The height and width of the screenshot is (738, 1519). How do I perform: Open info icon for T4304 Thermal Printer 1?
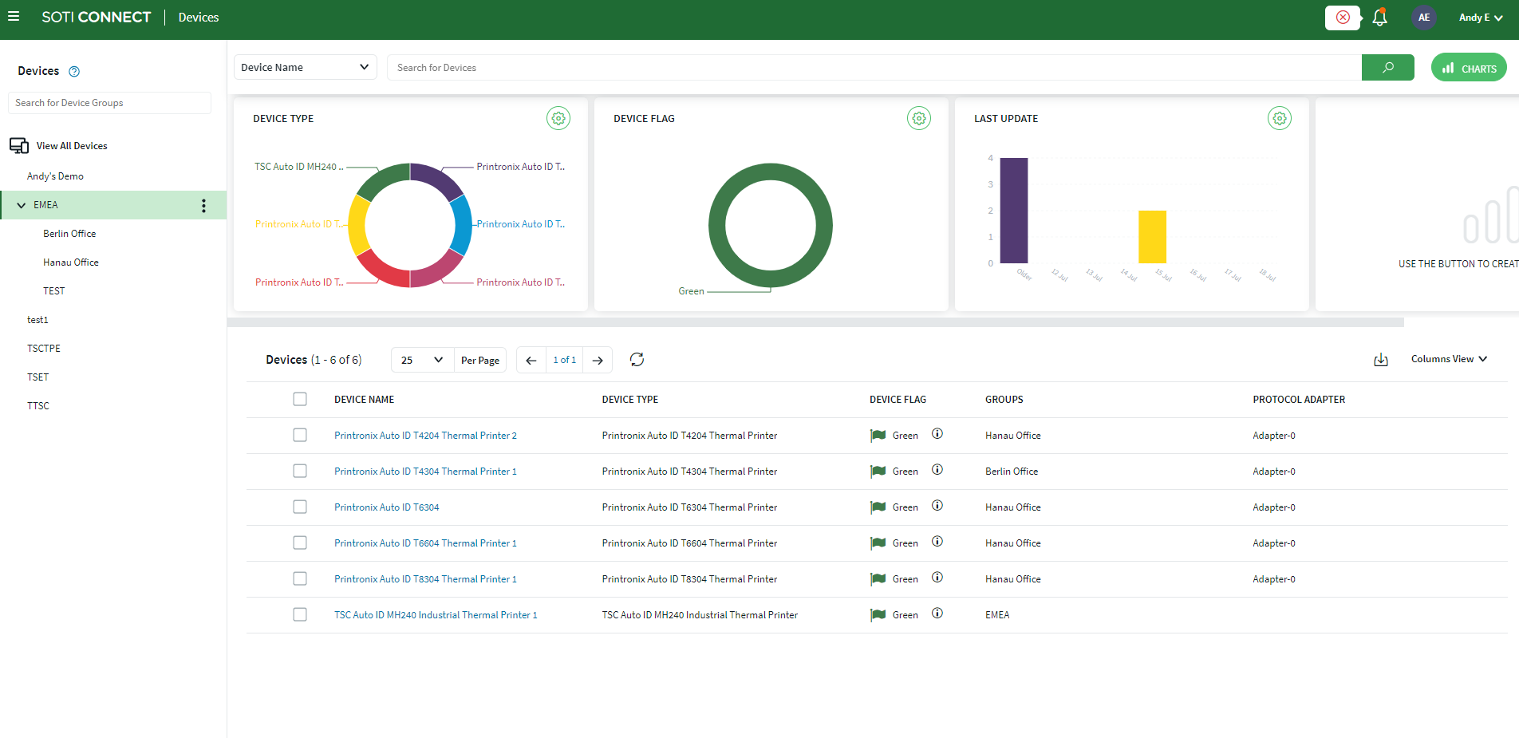click(x=937, y=470)
